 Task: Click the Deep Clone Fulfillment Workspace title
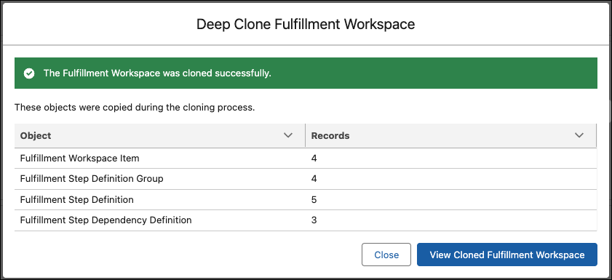pos(306,24)
